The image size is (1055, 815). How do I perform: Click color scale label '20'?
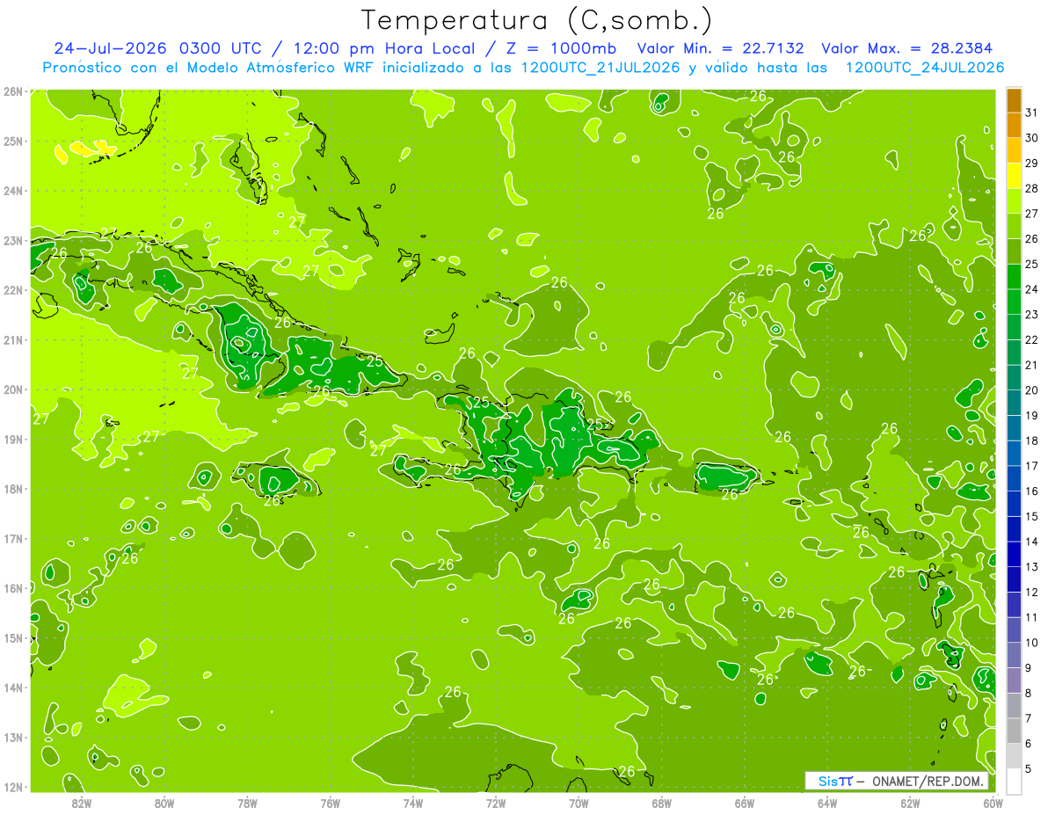(x=1031, y=390)
